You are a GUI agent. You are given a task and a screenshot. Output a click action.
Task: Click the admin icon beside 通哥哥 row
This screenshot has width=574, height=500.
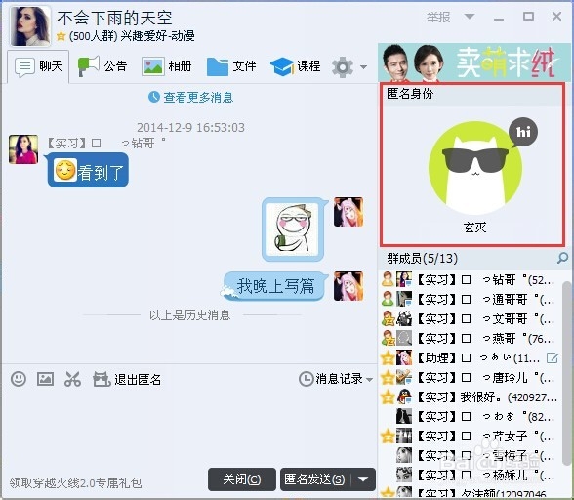coord(388,299)
